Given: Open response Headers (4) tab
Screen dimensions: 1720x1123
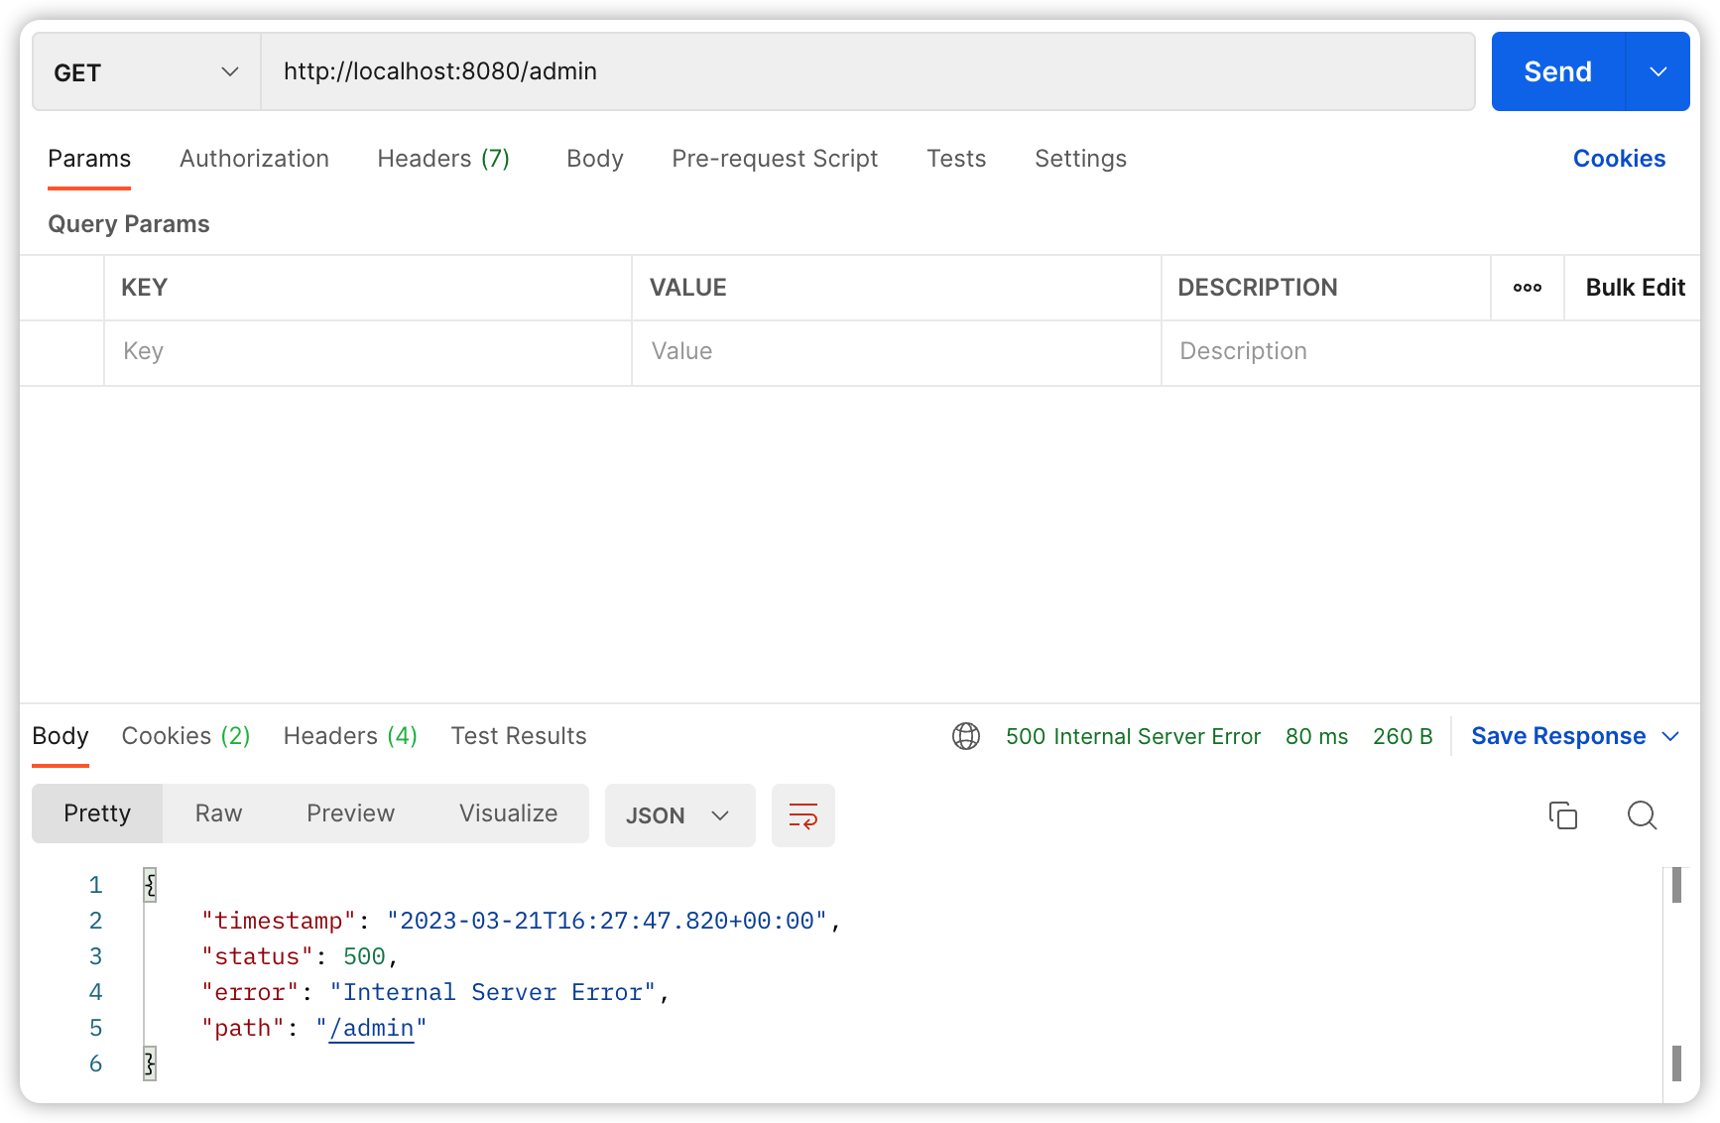Looking at the screenshot, I should (350, 736).
